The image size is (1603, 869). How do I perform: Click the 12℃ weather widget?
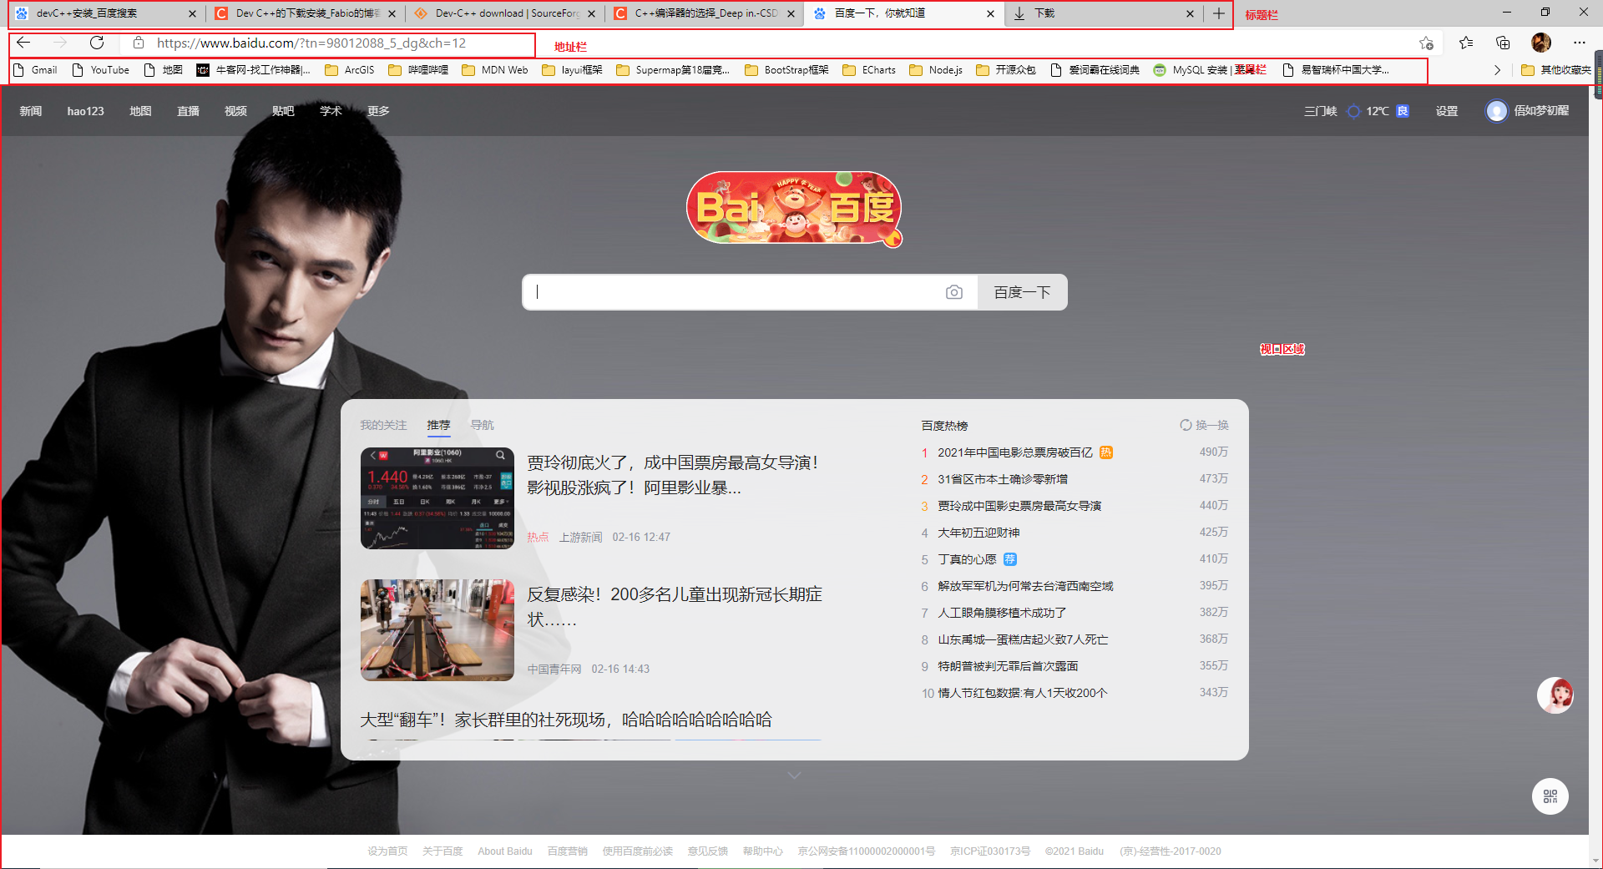click(1378, 111)
